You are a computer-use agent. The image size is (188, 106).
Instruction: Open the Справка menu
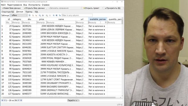46,5
